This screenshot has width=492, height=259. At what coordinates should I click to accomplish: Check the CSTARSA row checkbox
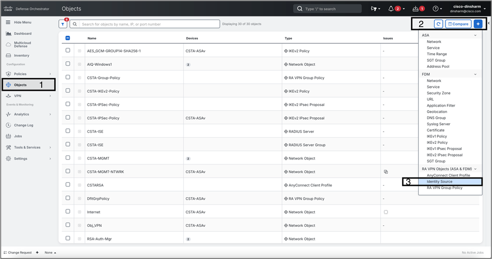click(68, 185)
